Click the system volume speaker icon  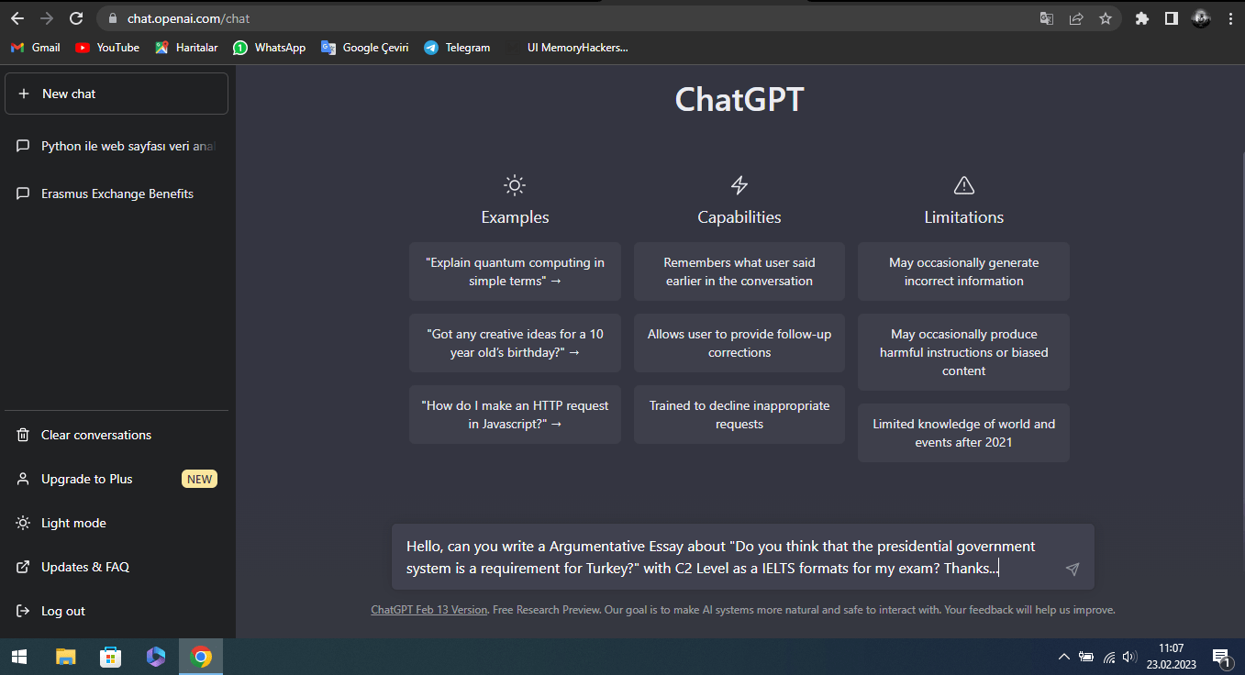[1129, 657]
